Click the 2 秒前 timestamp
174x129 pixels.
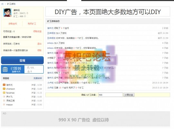coord(165,28)
